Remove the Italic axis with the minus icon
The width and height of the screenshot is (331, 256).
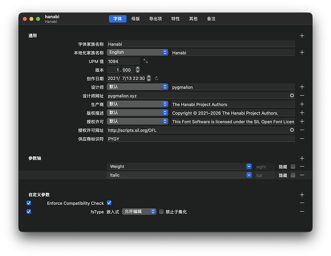[302, 175]
